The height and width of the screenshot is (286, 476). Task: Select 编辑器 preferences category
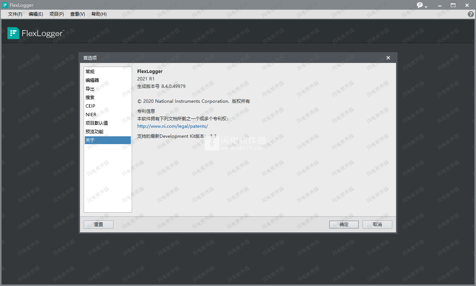[x=107, y=80]
